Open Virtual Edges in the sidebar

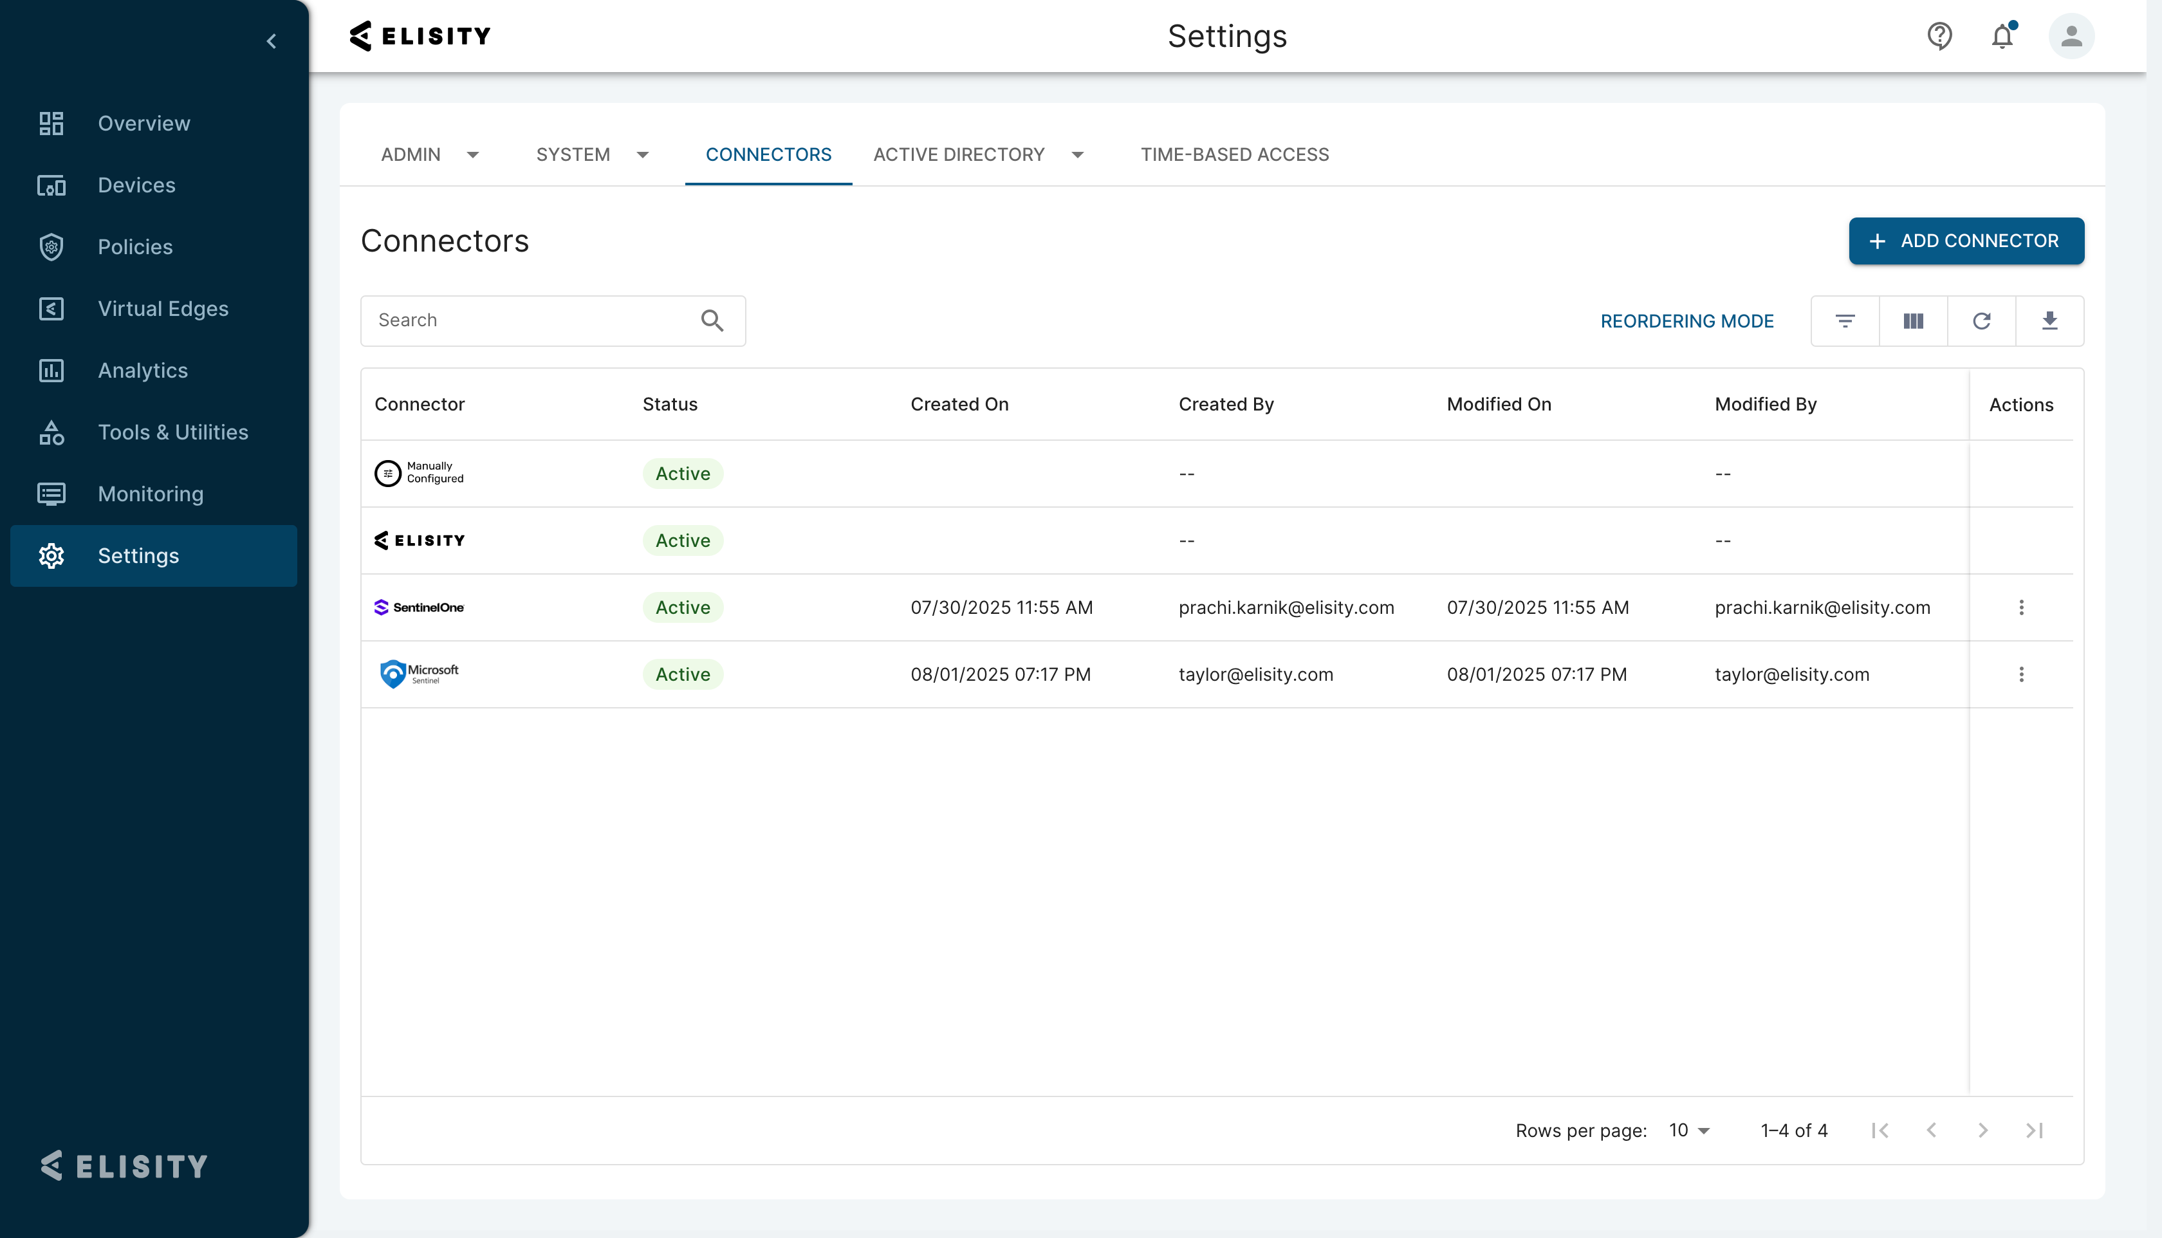[163, 309]
